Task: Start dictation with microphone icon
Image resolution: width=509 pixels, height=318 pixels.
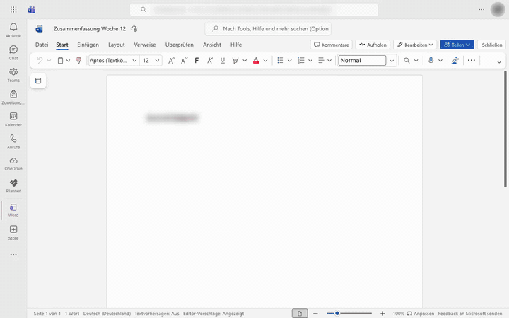Action: tap(431, 60)
